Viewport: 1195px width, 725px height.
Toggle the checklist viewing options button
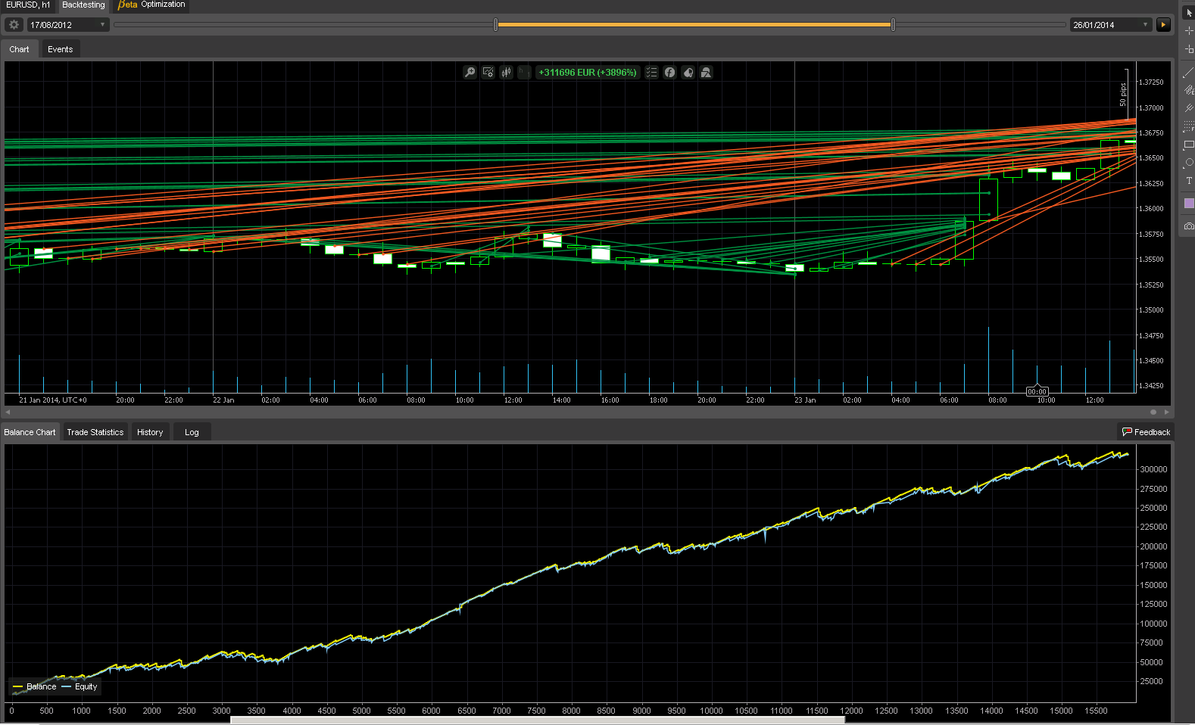tap(651, 73)
